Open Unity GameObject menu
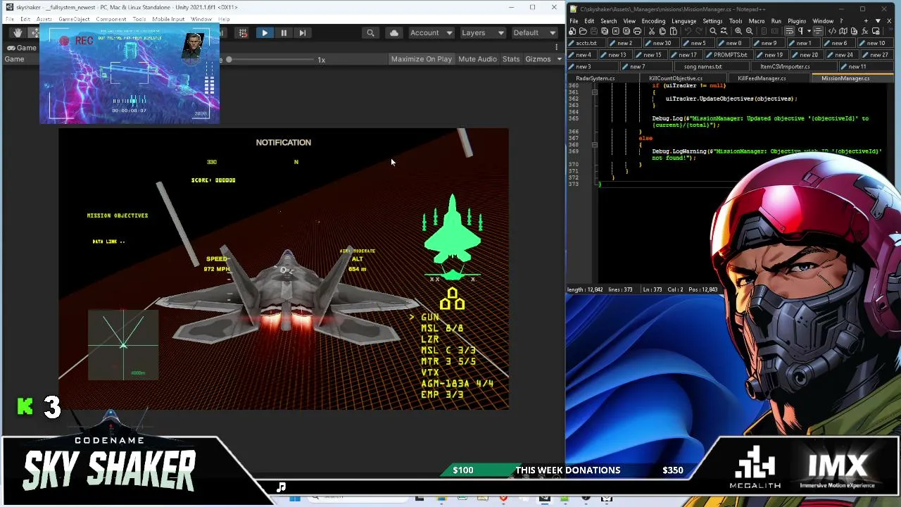 [74, 19]
